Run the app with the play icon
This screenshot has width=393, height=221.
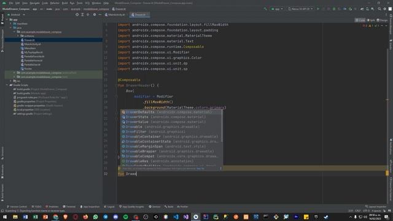tap(318, 9)
